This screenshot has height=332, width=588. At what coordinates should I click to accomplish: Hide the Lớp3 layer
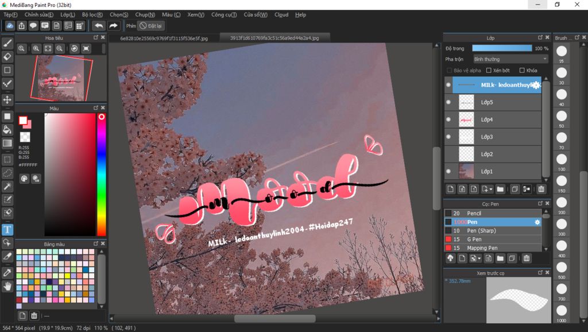click(448, 137)
